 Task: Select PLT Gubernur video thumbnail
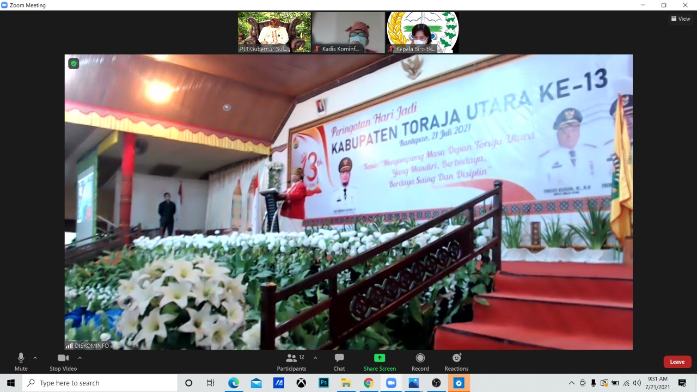point(274,32)
